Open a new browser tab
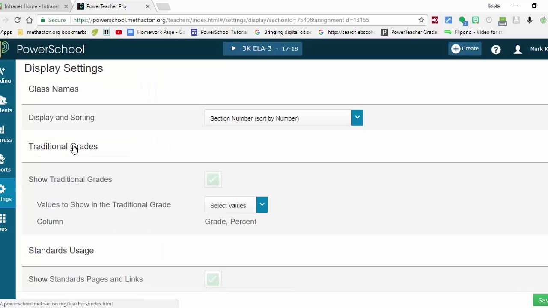Viewport: 548px width, 308px height. [x=164, y=6]
